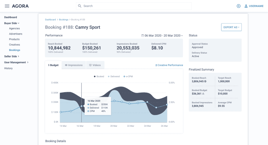Click the plus circle add icon
Screen dimensions: 268x145
click(239, 6)
